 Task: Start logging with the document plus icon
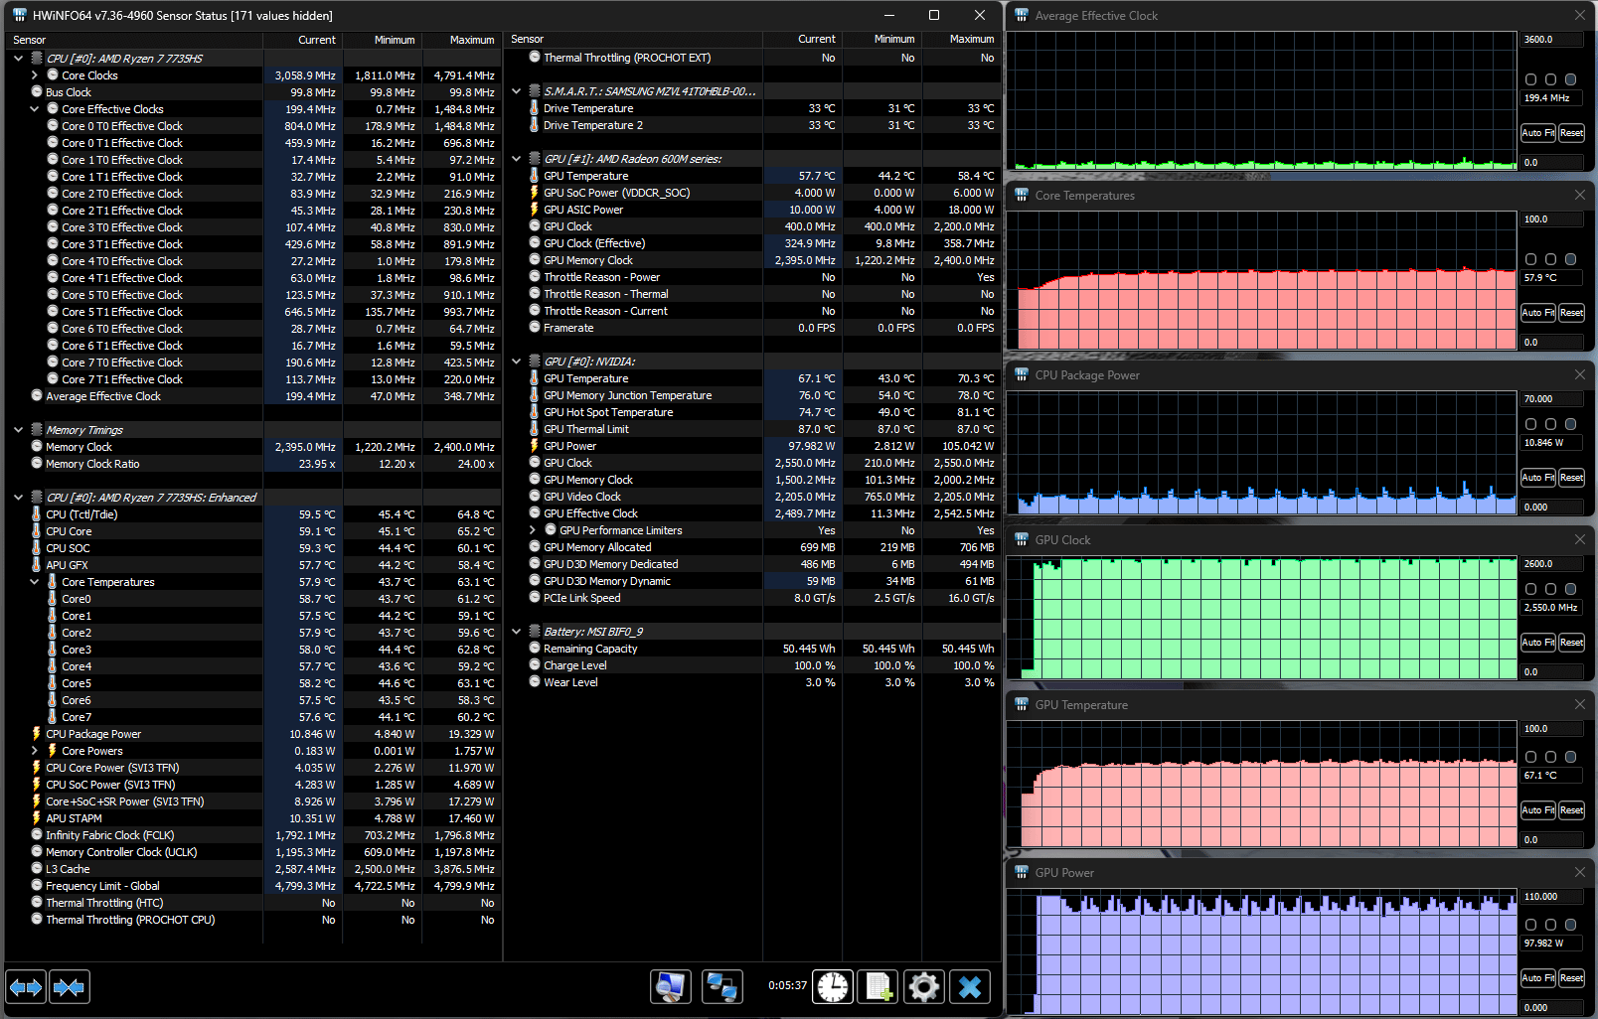(x=879, y=986)
